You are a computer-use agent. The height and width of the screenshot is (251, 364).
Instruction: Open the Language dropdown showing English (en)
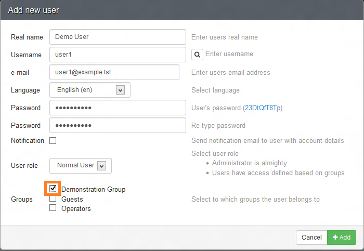pyautogui.click(x=89, y=90)
